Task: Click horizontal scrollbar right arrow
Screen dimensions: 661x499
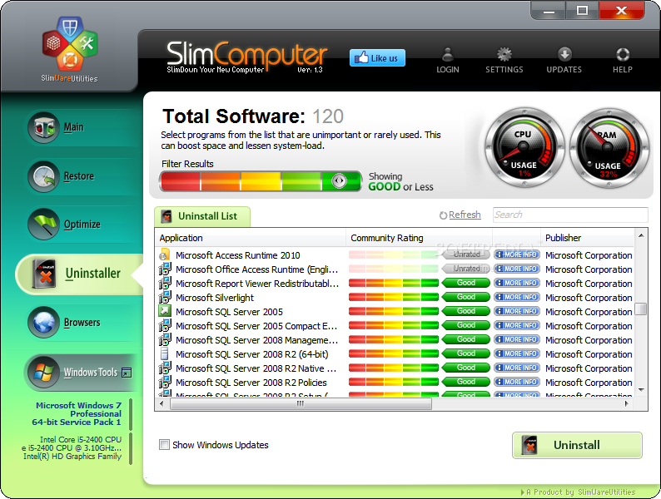Action: click(x=626, y=403)
